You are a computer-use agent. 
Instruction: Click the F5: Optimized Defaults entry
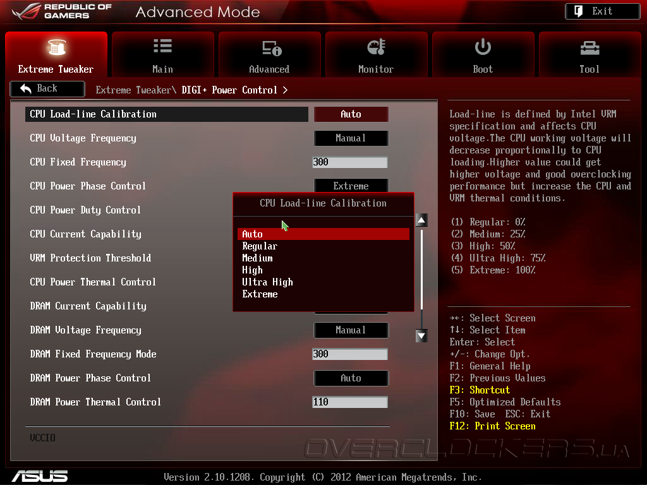[505, 402]
